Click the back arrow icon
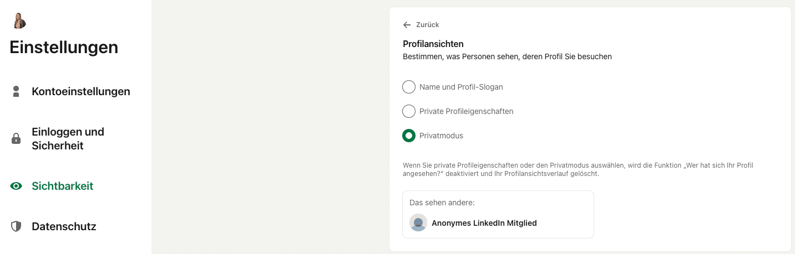Image resolution: width=795 pixels, height=254 pixels. pos(407,25)
